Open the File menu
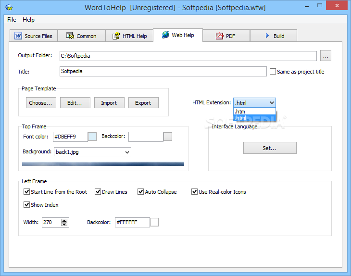 (12, 20)
